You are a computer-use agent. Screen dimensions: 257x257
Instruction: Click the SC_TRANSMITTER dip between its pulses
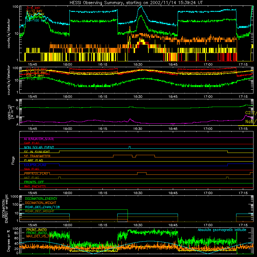[x=134, y=156]
